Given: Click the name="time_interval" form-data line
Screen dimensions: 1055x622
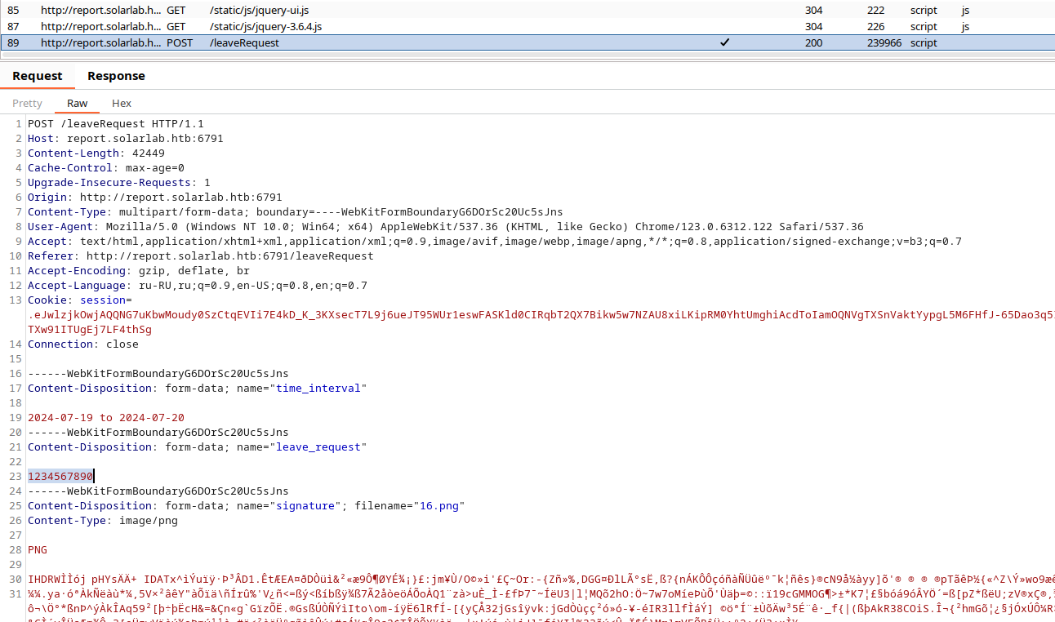Looking at the screenshot, I should (x=198, y=389).
